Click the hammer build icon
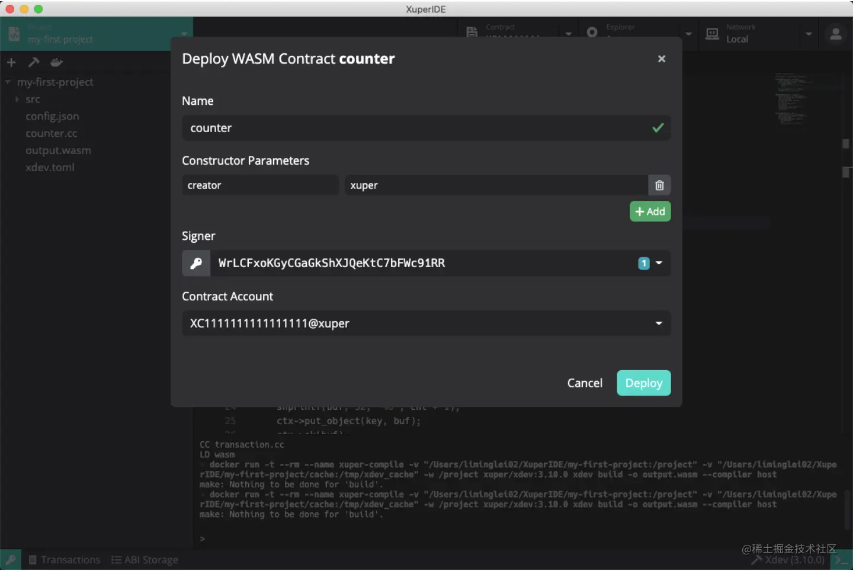 tap(34, 62)
